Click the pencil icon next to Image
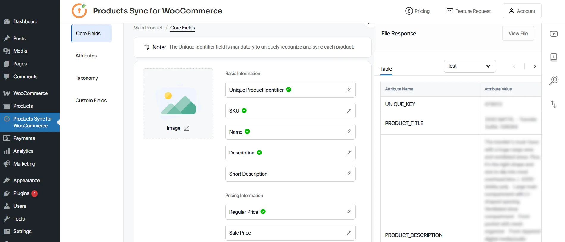Viewport: 565px width, 242px height. (x=187, y=128)
